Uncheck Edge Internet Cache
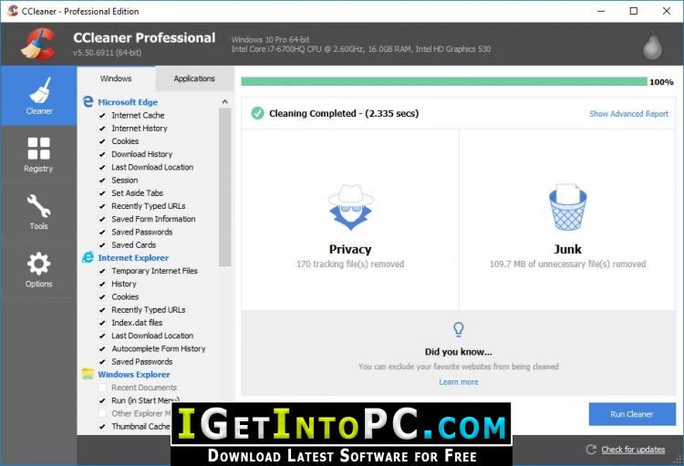 click(x=102, y=116)
